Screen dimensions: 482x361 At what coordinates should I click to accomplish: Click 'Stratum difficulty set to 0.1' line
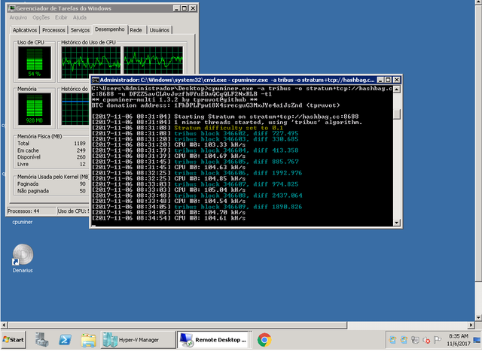[229, 128]
